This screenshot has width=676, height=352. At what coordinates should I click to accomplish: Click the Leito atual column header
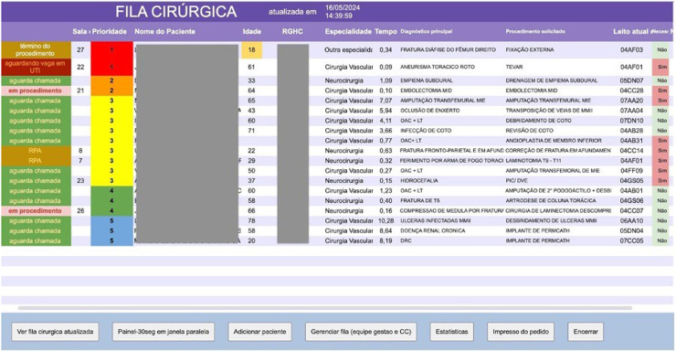[x=630, y=31]
